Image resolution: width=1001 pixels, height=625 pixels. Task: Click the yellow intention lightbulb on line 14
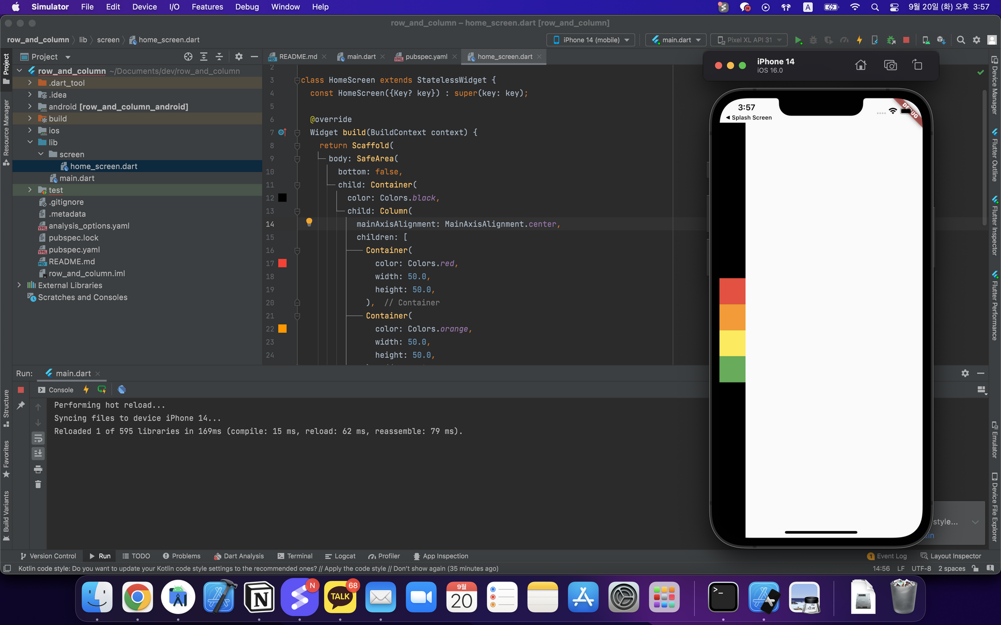(x=309, y=221)
